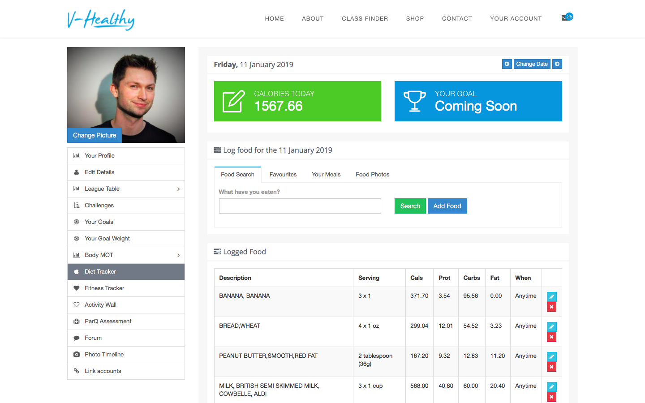Edit the PEANUT BUTTER entry
The height and width of the screenshot is (403, 645).
coord(552,356)
